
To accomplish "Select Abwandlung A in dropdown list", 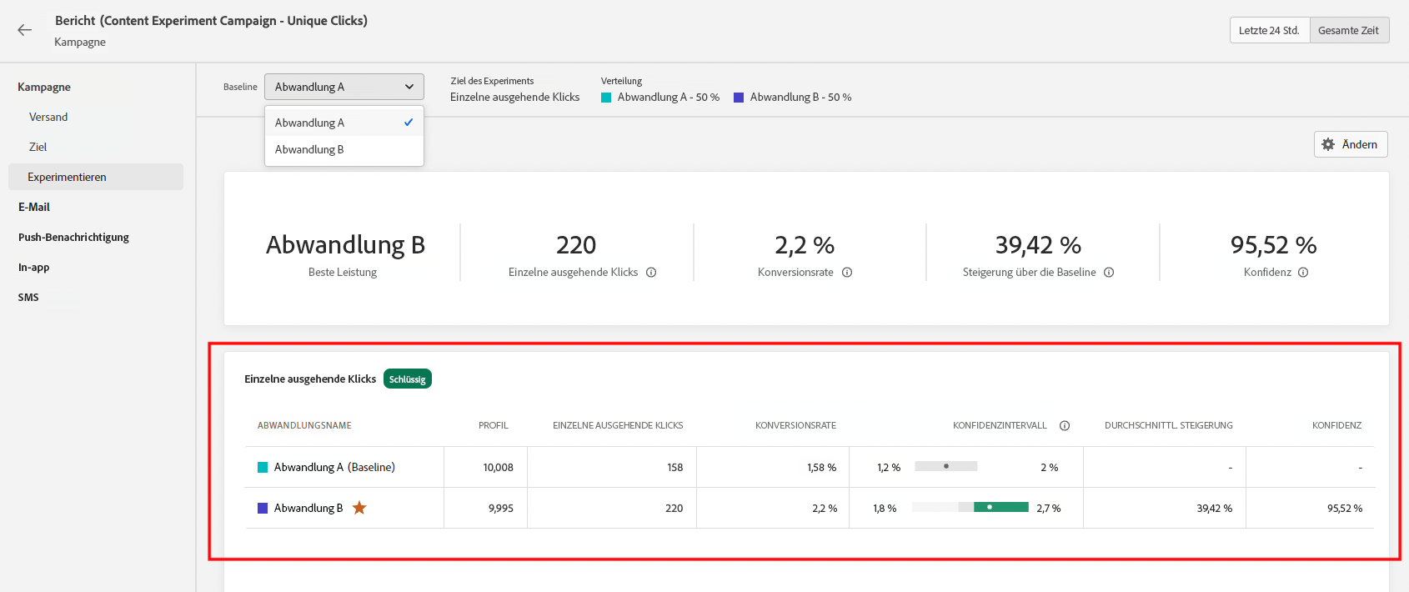I will [x=344, y=123].
